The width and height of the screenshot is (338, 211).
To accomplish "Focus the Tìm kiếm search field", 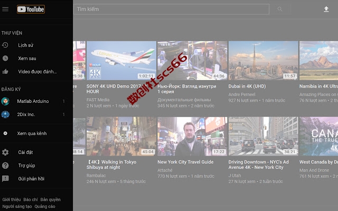I will coord(171,9).
